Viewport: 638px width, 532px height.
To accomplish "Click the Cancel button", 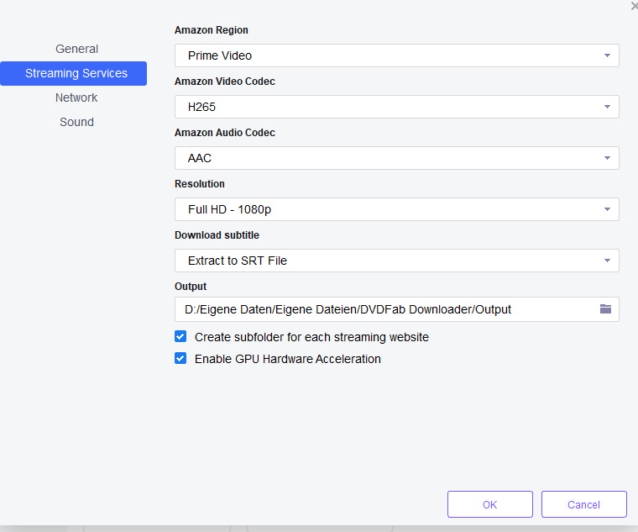I will point(583,504).
